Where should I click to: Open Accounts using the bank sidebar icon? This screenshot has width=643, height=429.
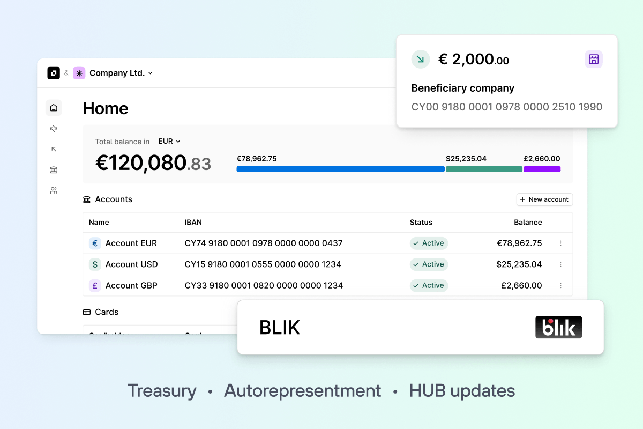(x=54, y=169)
